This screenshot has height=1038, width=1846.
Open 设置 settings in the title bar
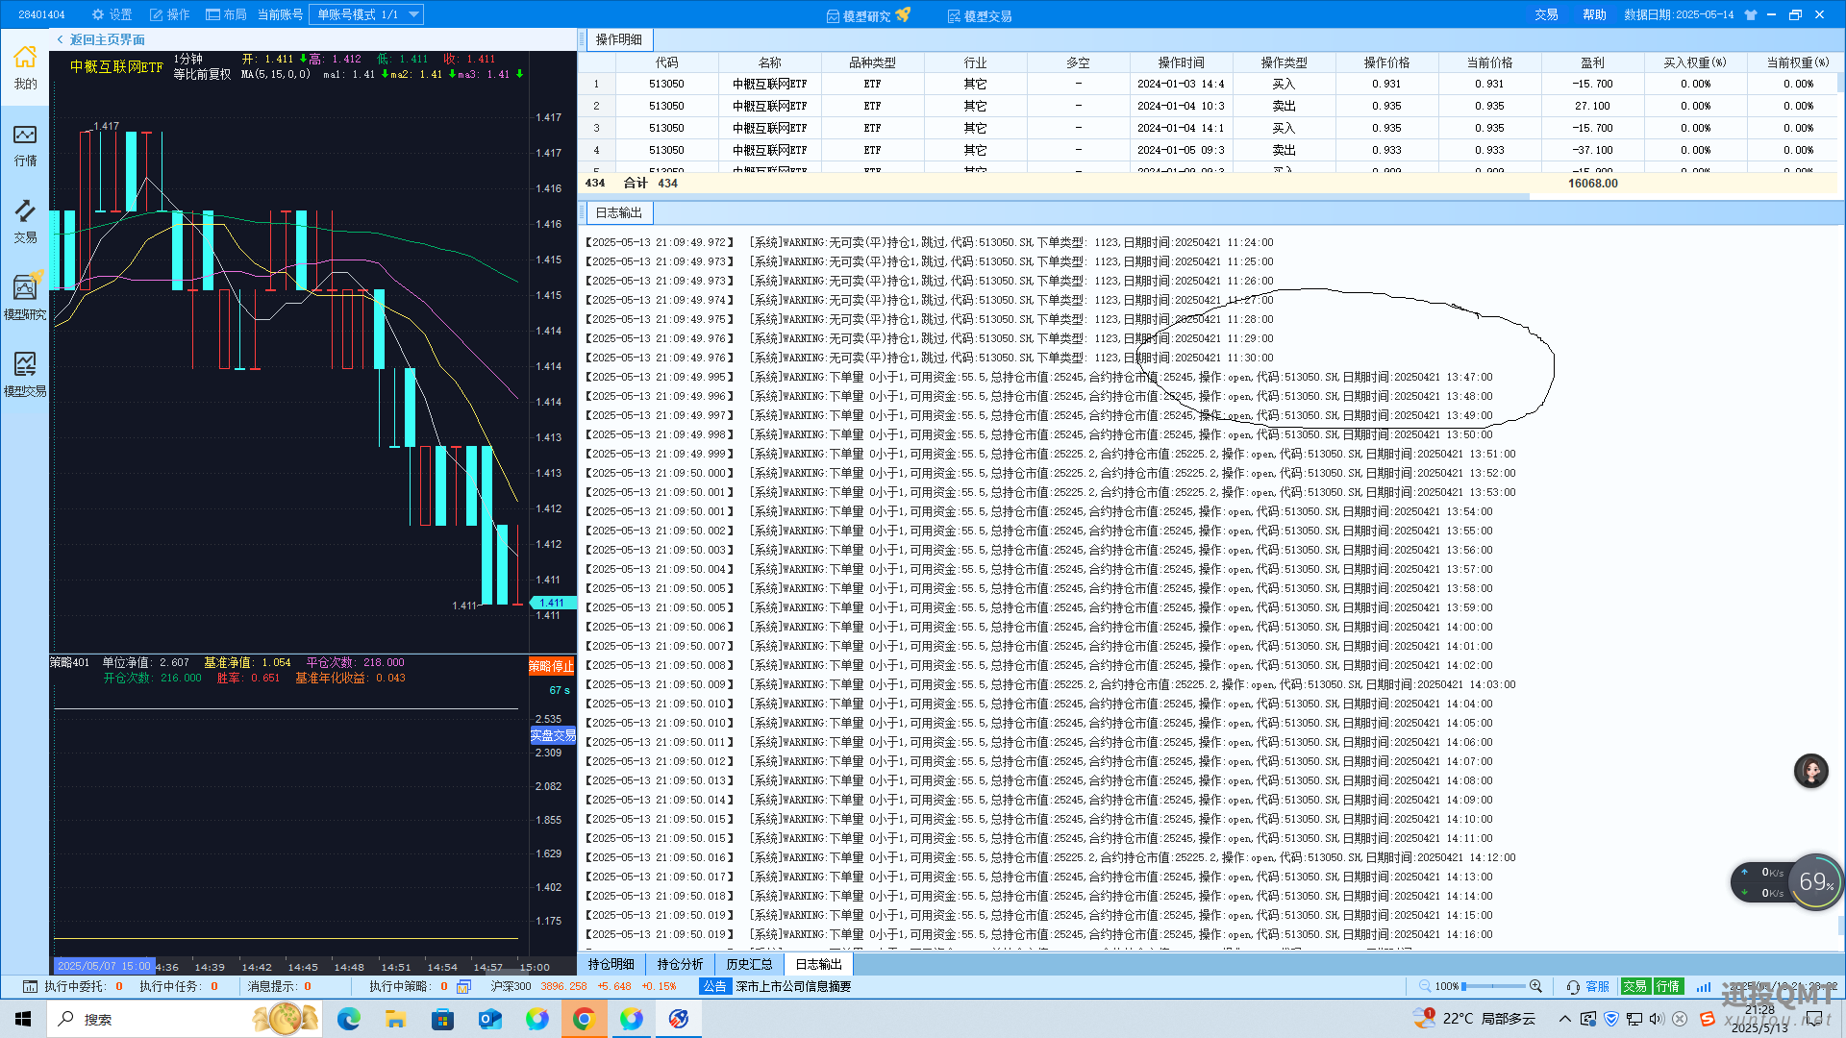point(112,14)
